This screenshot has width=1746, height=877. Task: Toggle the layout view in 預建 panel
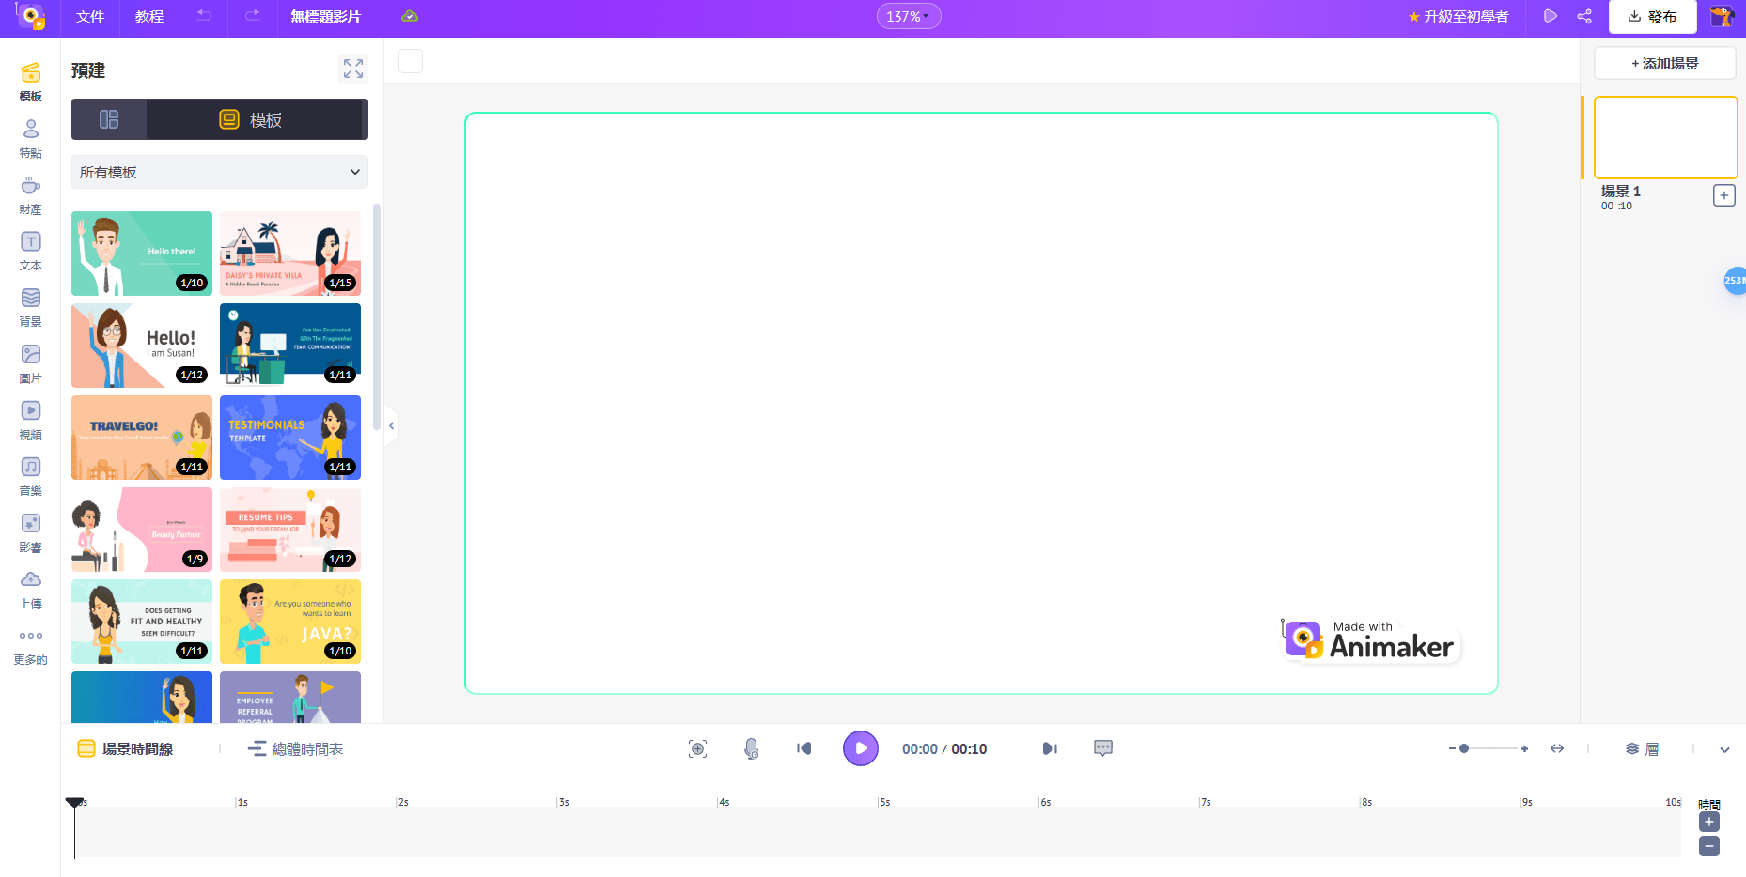(x=109, y=119)
